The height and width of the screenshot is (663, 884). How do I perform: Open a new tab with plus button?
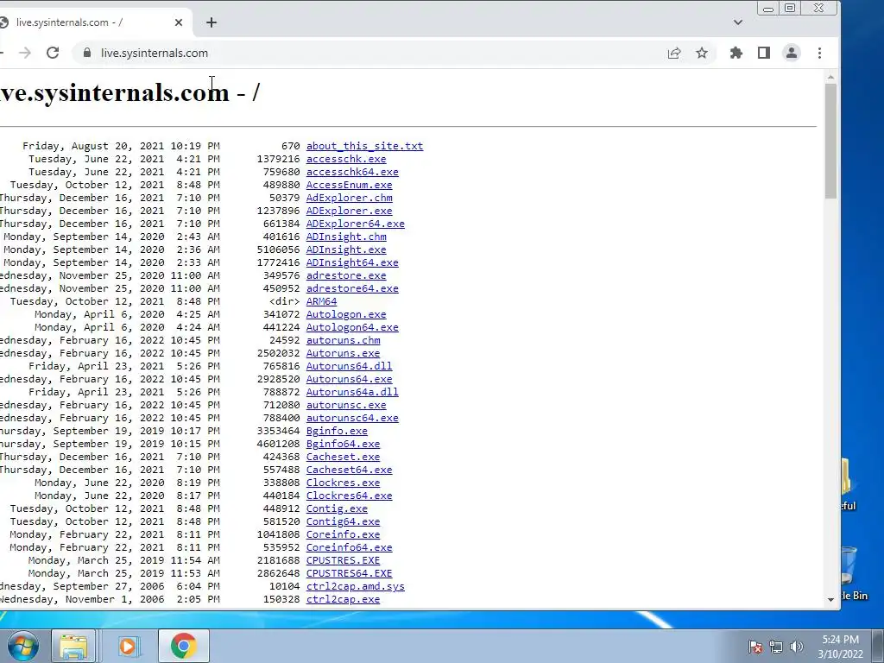click(x=212, y=22)
